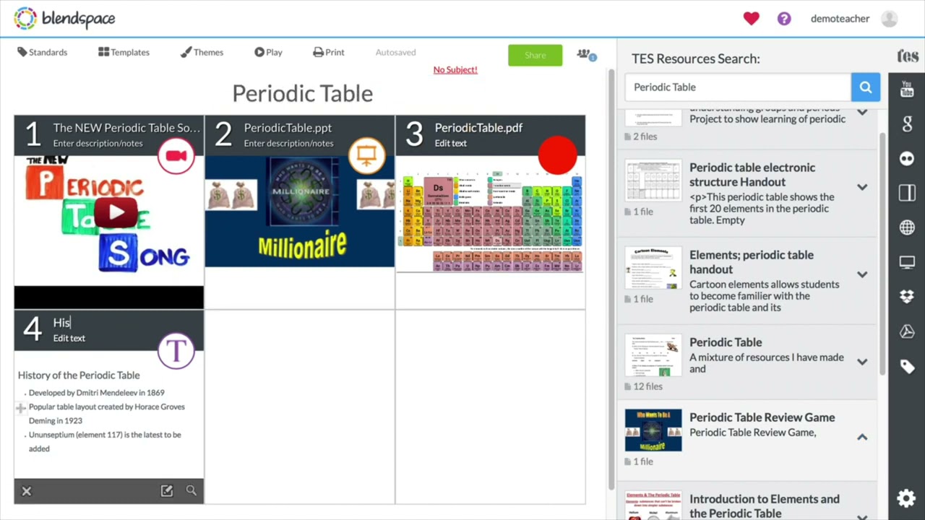Screen dimensions: 925x520
Task: Click the search results scrollbar
Action: pyautogui.click(x=882, y=253)
